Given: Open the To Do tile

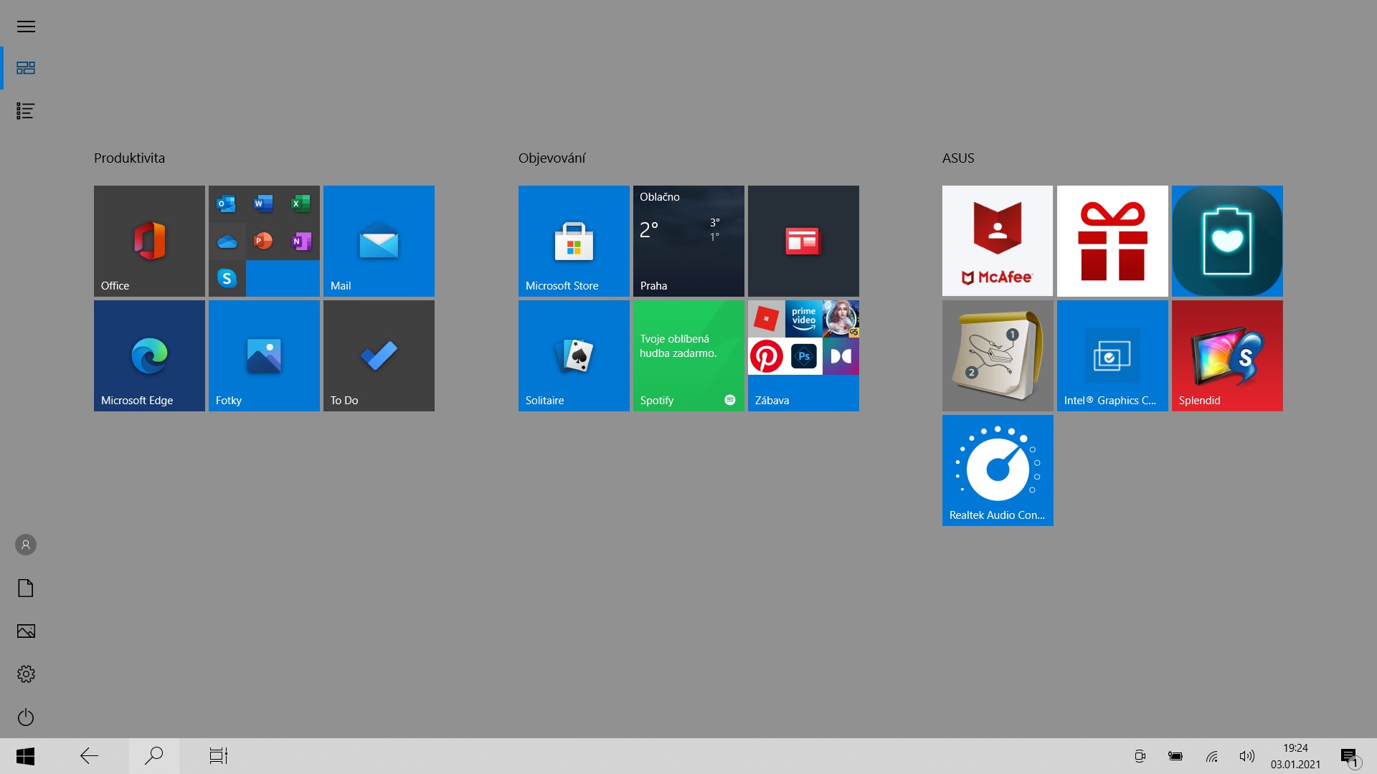Looking at the screenshot, I should click(x=379, y=355).
